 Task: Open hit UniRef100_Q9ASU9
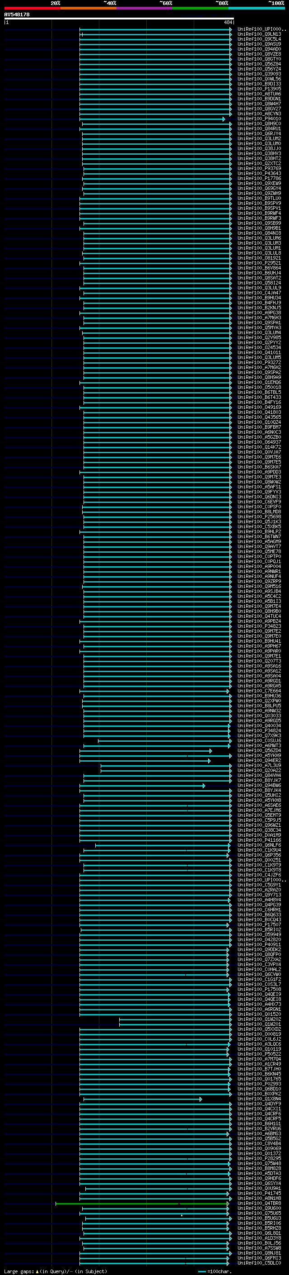click(x=259, y=44)
